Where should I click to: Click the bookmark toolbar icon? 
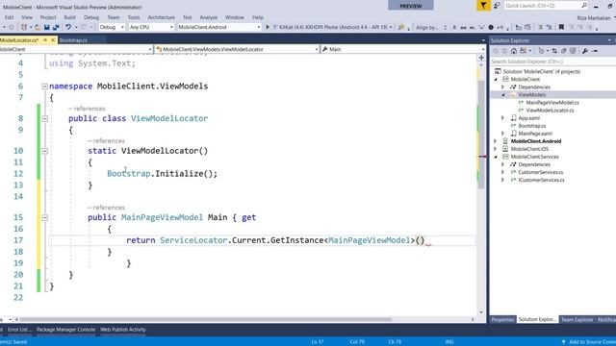pyautogui.click(x=561, y=27)
